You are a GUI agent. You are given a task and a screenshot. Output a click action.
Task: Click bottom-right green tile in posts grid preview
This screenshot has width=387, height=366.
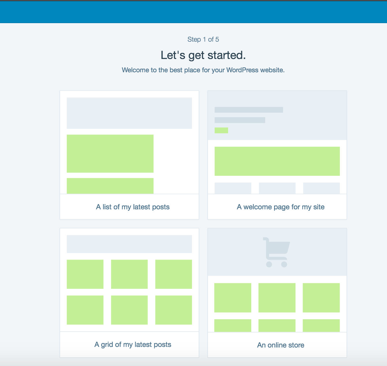click(x=174, y=310)
